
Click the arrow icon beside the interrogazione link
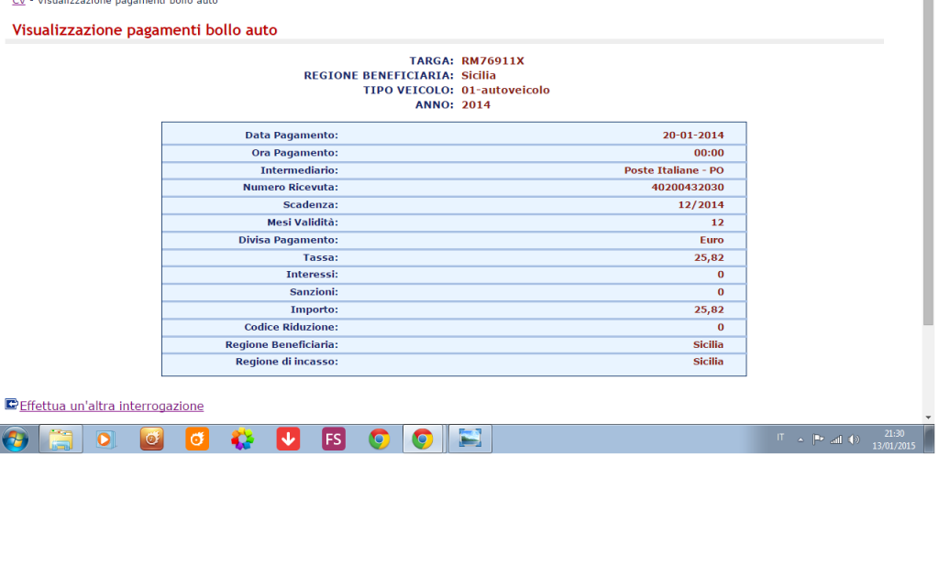click(x=11, y=405)
